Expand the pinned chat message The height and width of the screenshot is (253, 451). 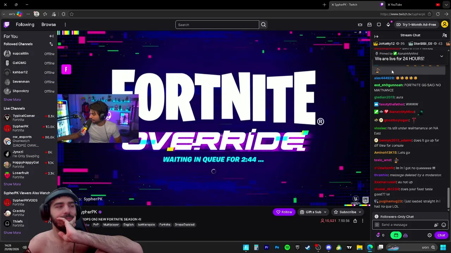click(441, 56)
